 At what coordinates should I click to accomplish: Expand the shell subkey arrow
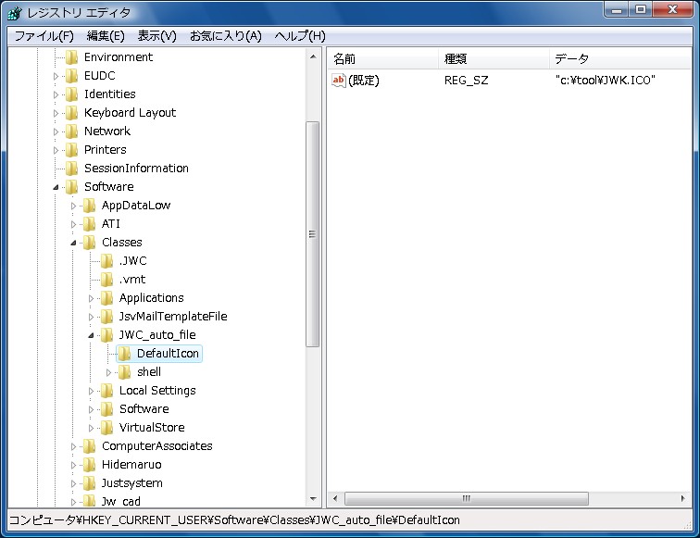pos(109,372)
